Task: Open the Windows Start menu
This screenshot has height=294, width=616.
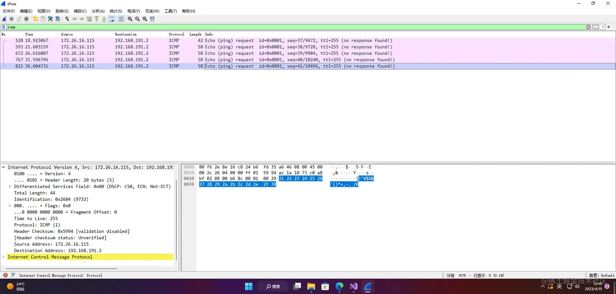Action: (x=249, y=286)
